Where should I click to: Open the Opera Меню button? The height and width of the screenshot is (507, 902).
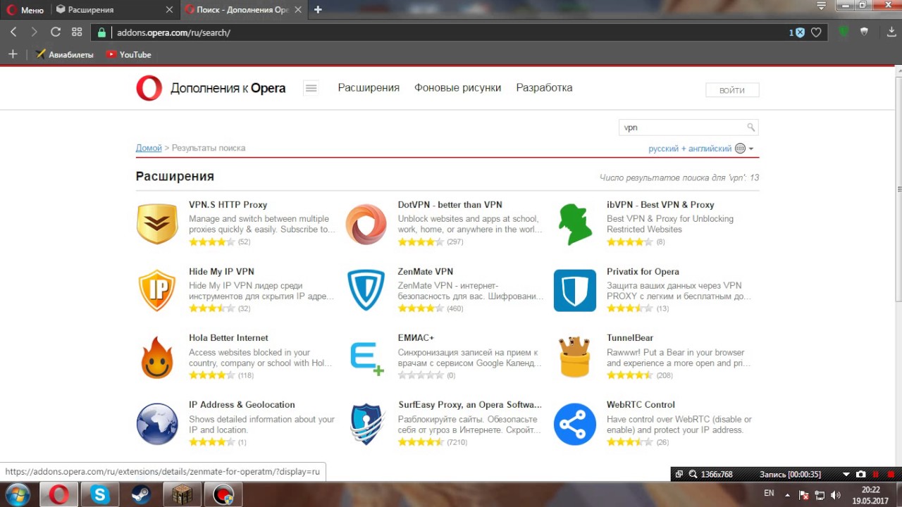point(25,10)
